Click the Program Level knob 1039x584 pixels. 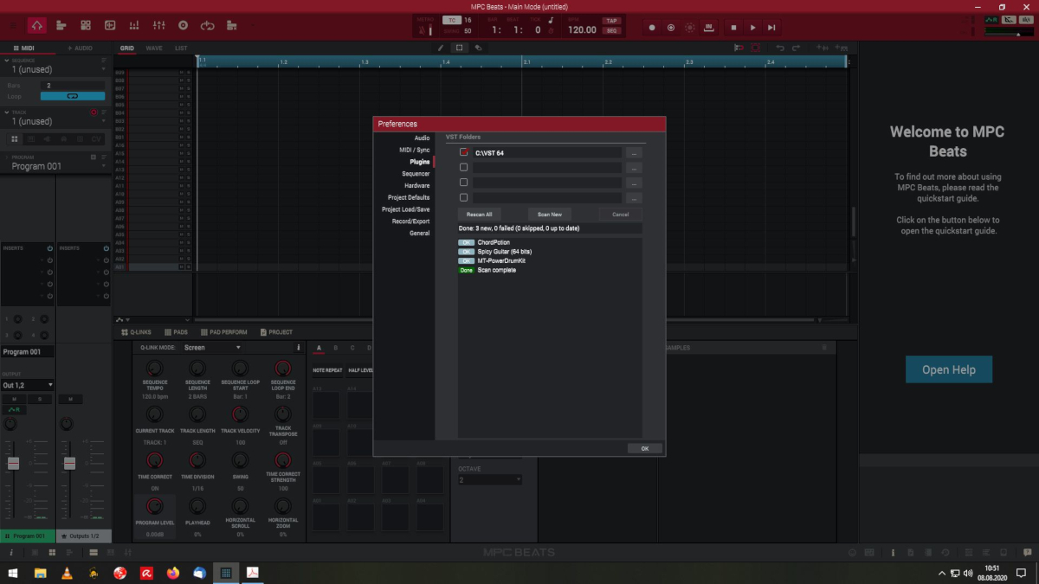pyautogui.click(x=154, y=507)
